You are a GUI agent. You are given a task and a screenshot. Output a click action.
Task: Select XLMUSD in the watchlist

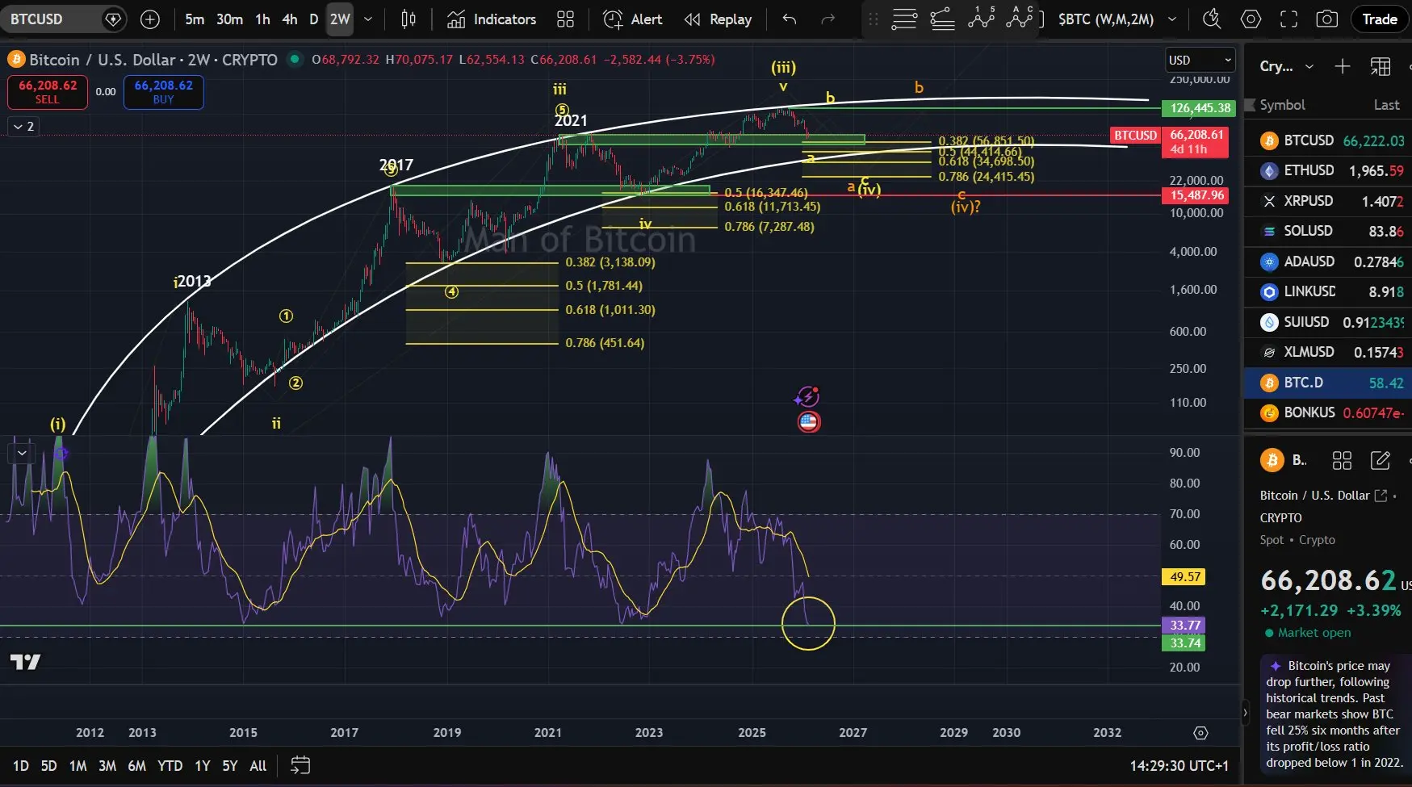[x=1328, y=352]
